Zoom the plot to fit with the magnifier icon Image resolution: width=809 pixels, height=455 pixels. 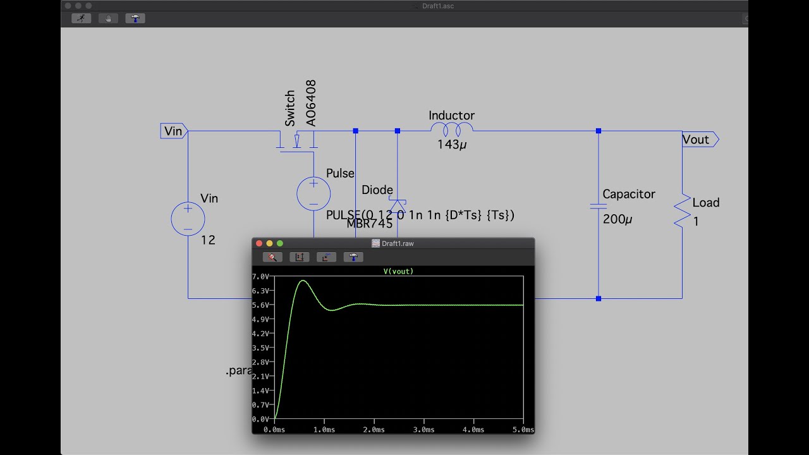272,257
